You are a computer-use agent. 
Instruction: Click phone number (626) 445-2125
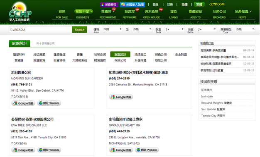click(x=119, y=131)
